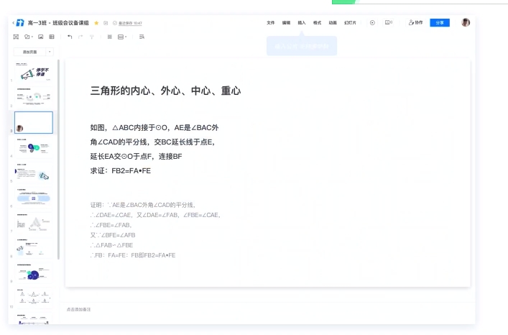508x335 pixels.
Task: Click the shape insert icon
Action: (x=27, y=37)
